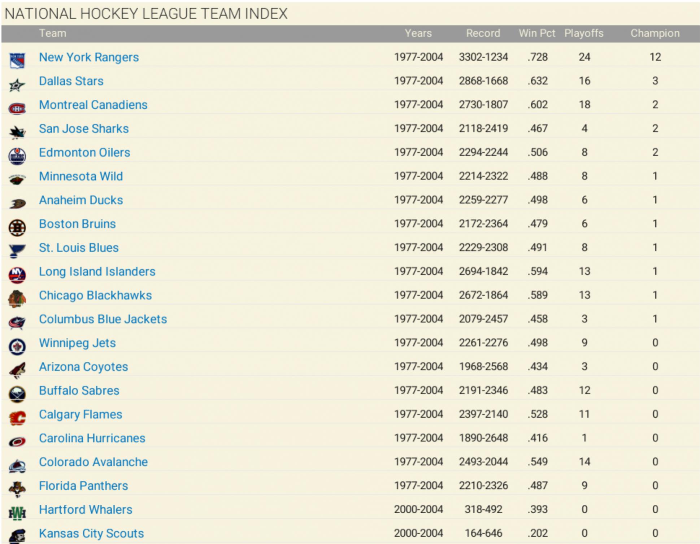This screenshot has height=544, width=700.
Task: Go to the Kansas City Scouts page
Action: click(91, 533)
